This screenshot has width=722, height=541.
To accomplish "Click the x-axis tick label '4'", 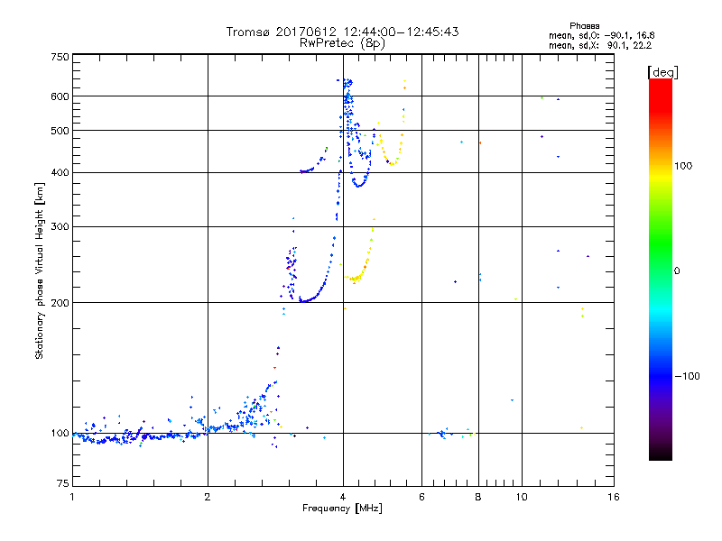I will point(343,497).
